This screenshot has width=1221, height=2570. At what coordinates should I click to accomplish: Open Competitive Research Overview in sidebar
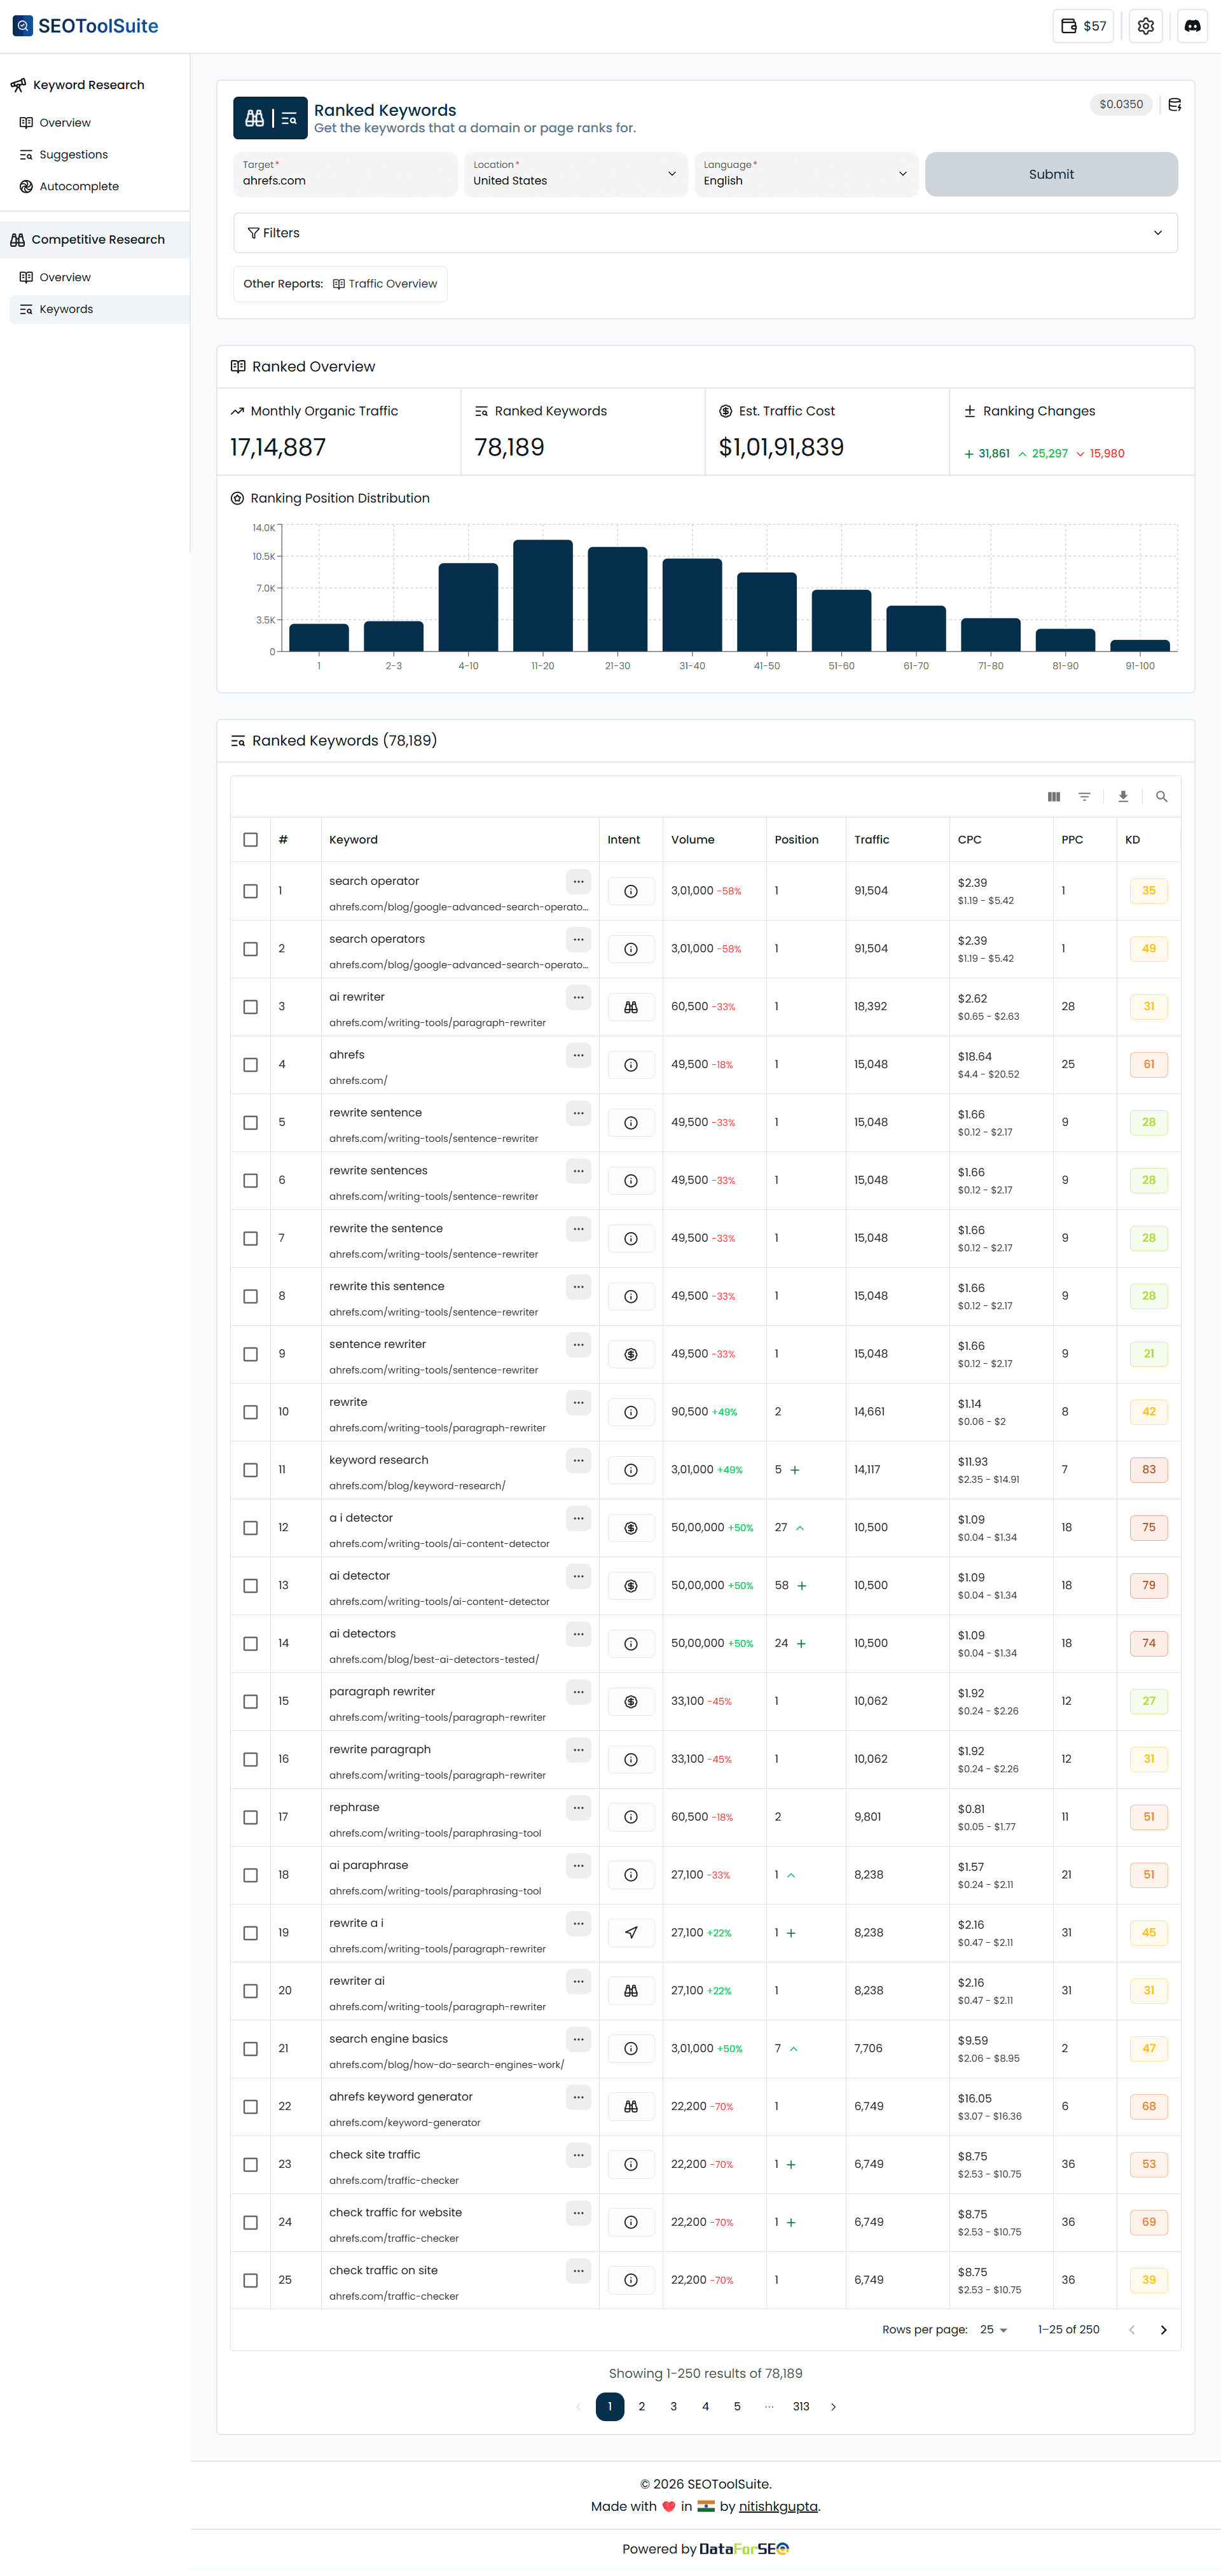pyautogui.click(x=65, y=277)
